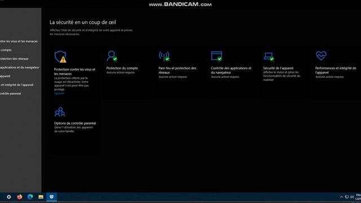This screenshot has width=361, height=203.
Task: Open 'Protection contre les virus et les menaces' tile title
Action: click(x=74, y=72)
